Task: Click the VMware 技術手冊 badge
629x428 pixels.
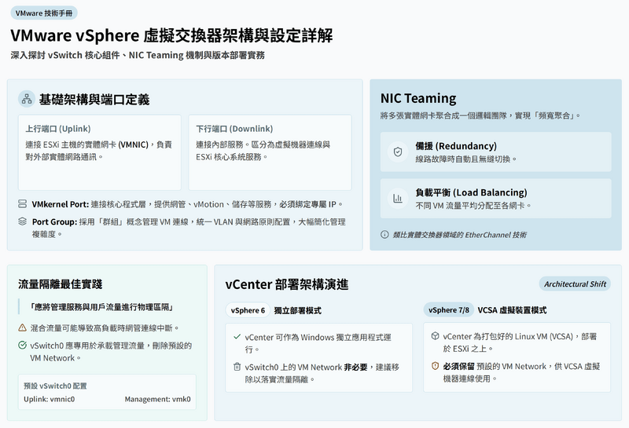Action: 44,13
